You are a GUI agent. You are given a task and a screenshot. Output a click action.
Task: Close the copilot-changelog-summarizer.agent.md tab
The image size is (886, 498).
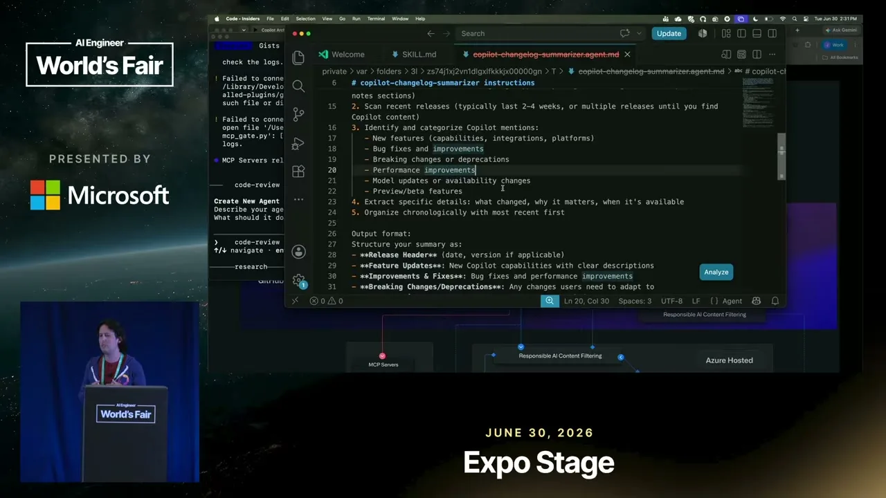627,54
